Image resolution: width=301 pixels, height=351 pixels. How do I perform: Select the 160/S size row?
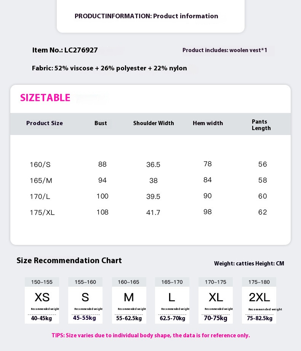(150, 164)
